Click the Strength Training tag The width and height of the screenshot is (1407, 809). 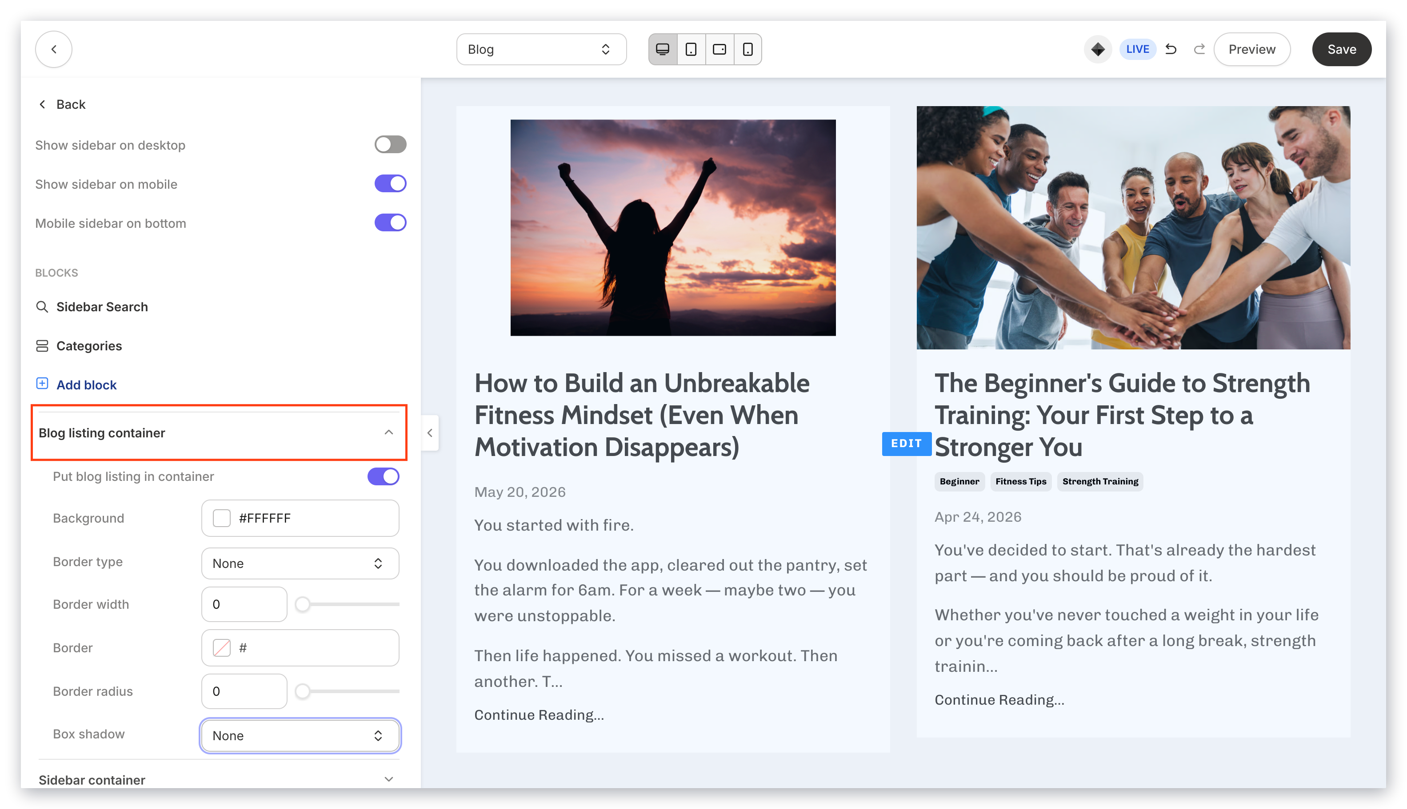pos(1099,481)
